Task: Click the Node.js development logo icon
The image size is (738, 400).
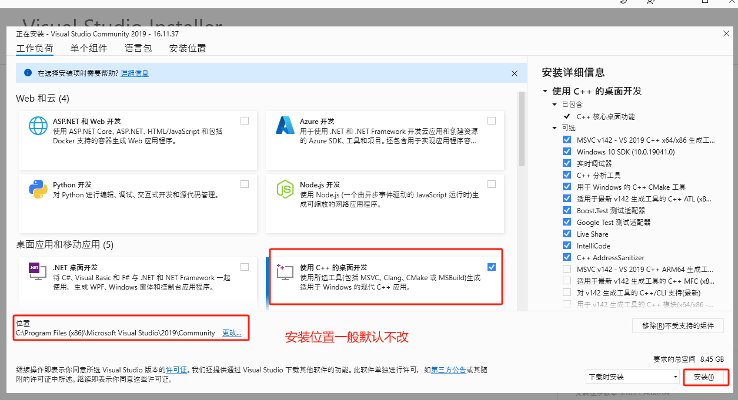Action: 285,189
